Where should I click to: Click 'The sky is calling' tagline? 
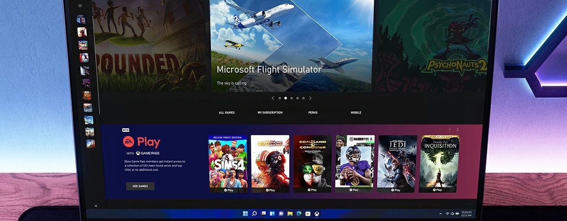[x=232, y=83]
